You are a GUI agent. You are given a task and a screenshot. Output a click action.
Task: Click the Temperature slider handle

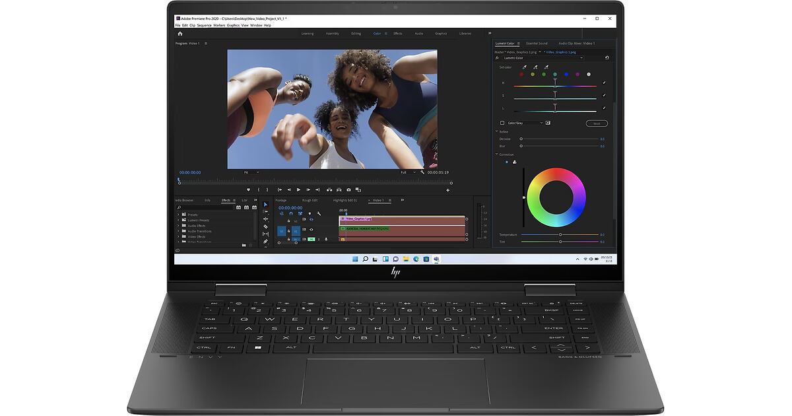click(560, 234)
